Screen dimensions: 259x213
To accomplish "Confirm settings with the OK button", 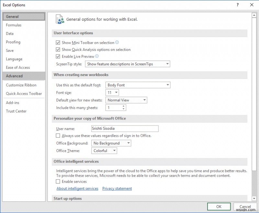I will tap(219, 207).
